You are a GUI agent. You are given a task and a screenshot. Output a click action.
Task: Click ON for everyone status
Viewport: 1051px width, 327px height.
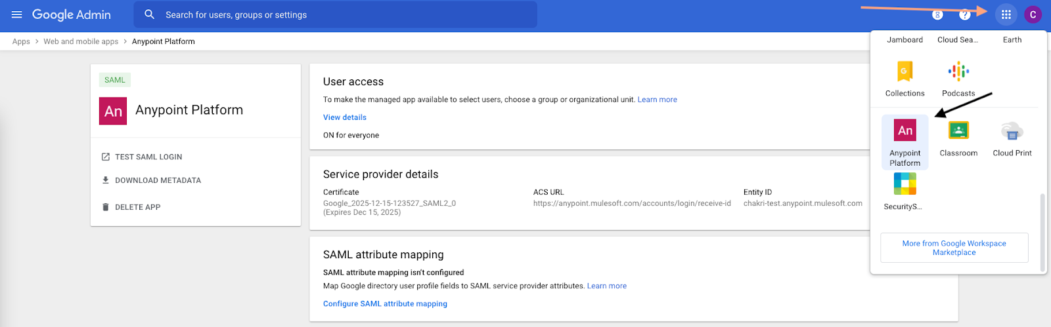coord(351,135)
